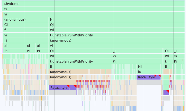The width and height of the screenshot is (186, 111).
Task: Select the Reca…tyle block under Iu
Action: 146,77
